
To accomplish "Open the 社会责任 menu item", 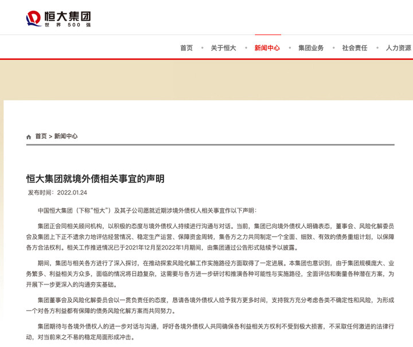I will 354,48.
